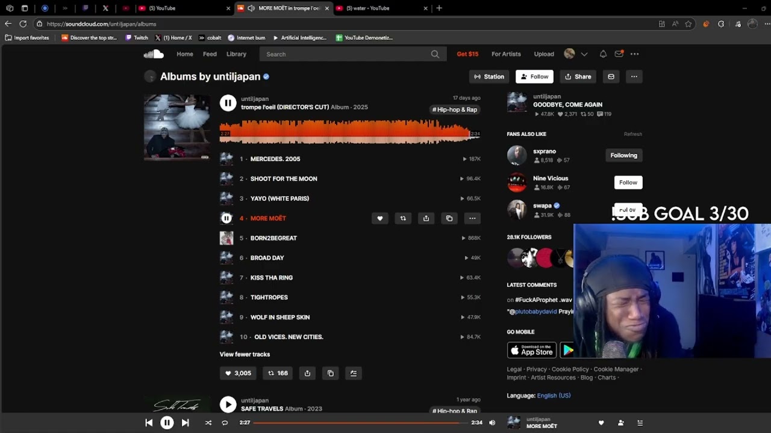This screenshot has width=771, height=433.
Task: Send a message to untiljapan via envelope button
Action: click(x=611, y=76)
